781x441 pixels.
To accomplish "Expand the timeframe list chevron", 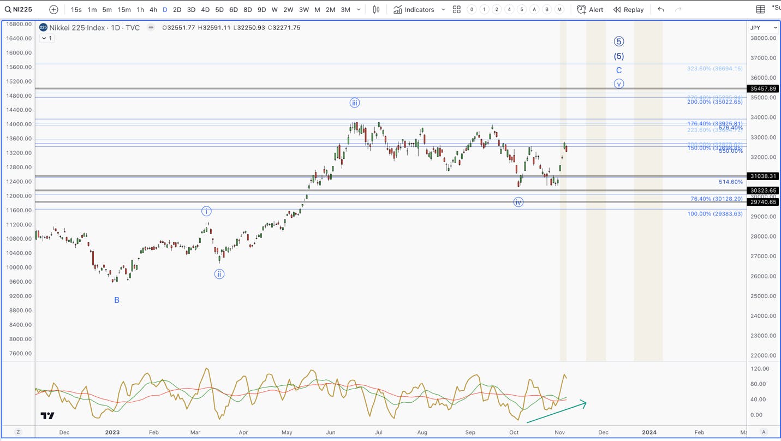I will tap(359, 9).
